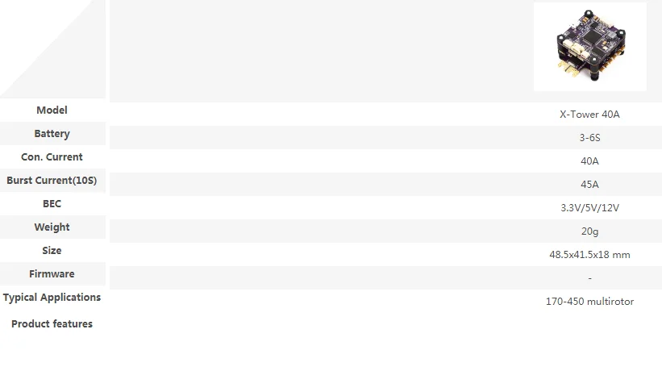662x371 pixels.
Task: Open the X-Tower 40A product image
Action: click(x=589, y=47)
